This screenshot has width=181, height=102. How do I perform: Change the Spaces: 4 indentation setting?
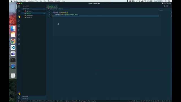[139, 101]
